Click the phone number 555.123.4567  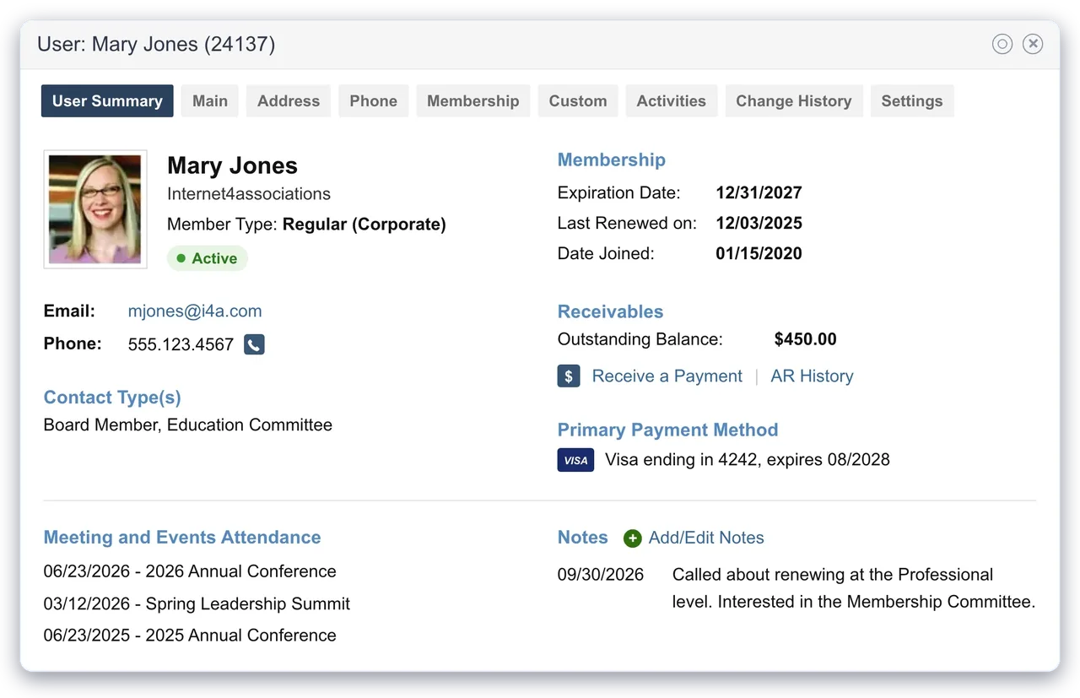click(x=181, y=344)
